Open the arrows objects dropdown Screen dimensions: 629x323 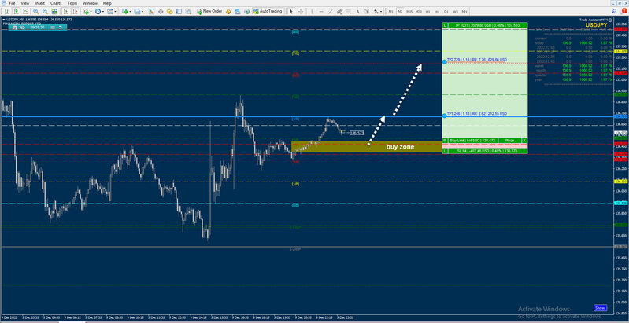tap(378, 12)
